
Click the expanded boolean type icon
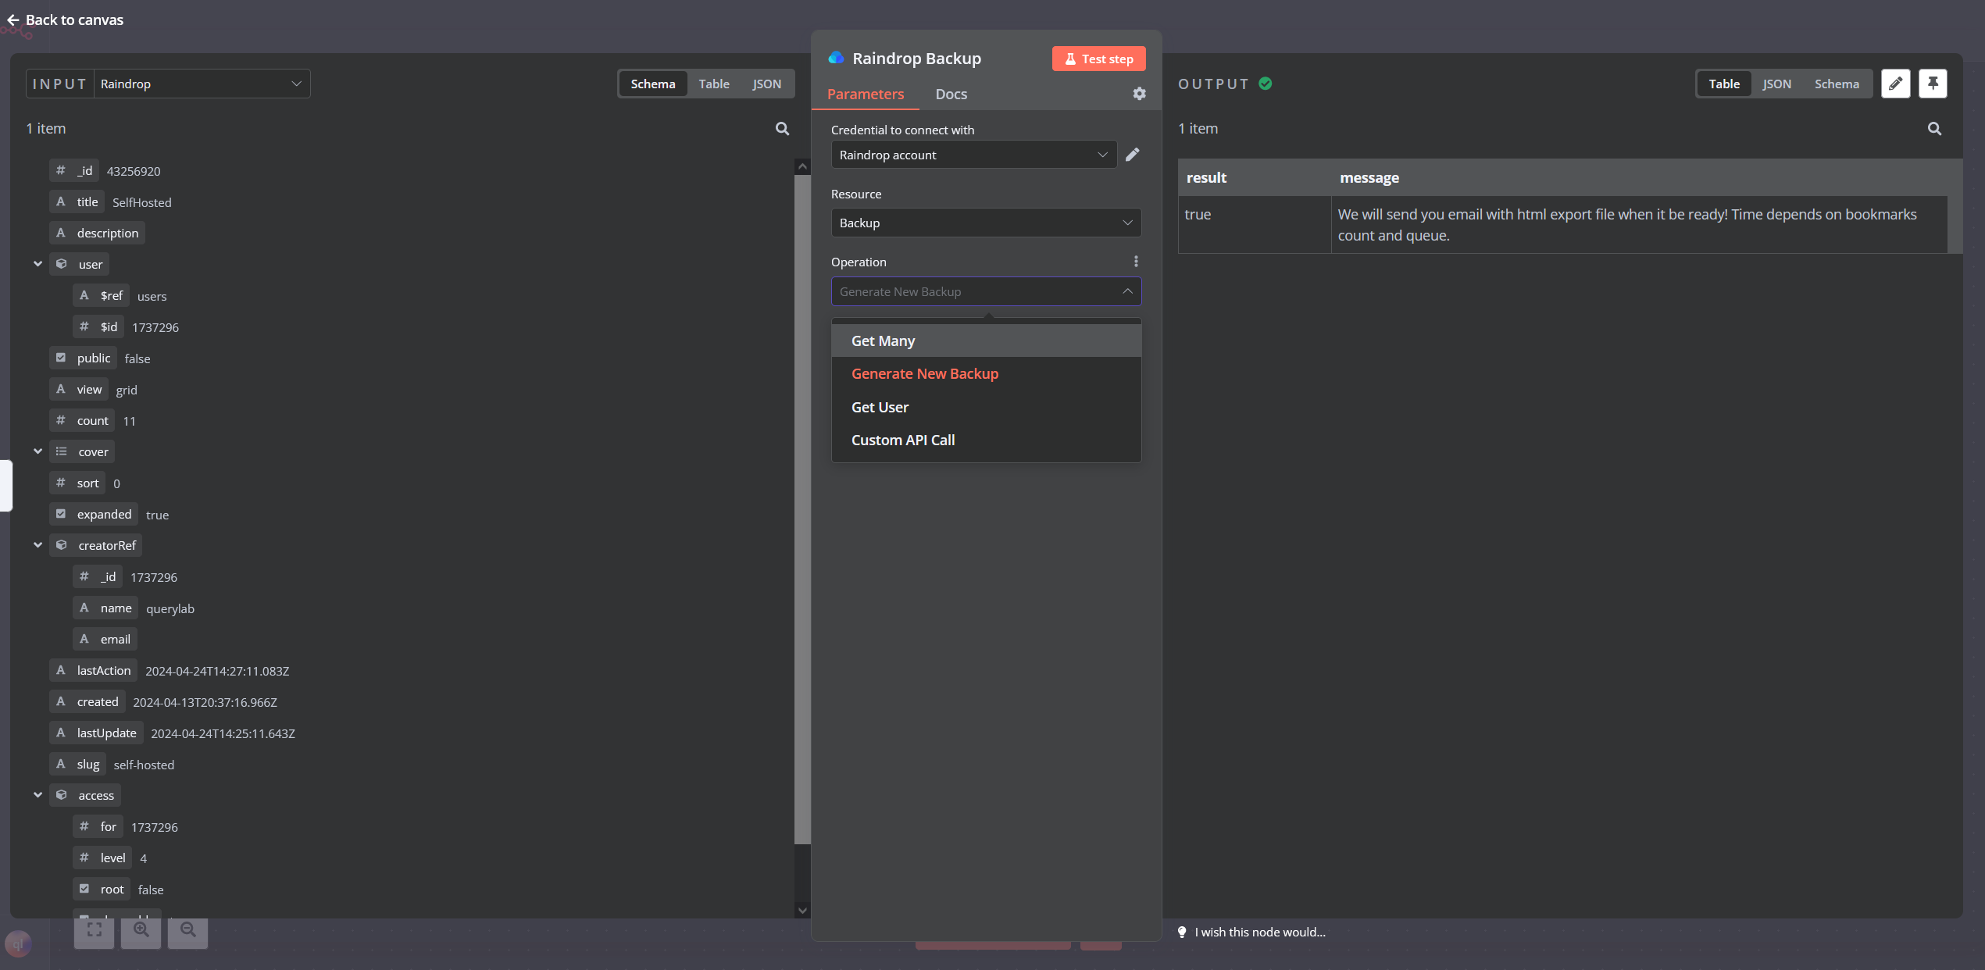61,514
